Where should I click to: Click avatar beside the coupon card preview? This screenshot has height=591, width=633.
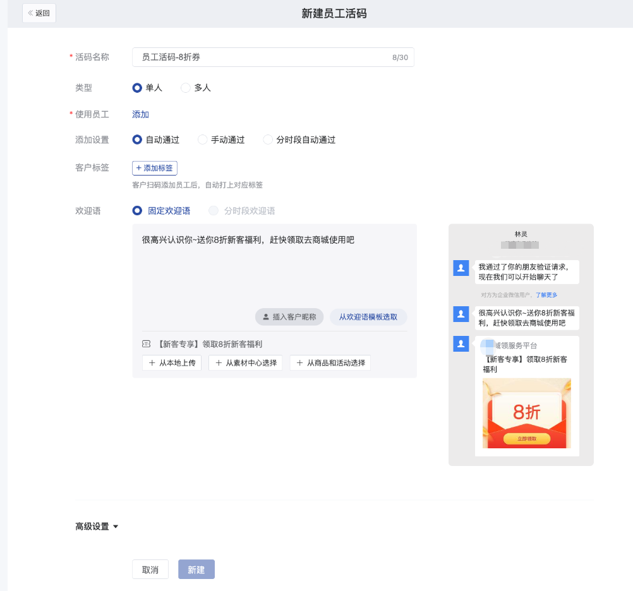461,343
